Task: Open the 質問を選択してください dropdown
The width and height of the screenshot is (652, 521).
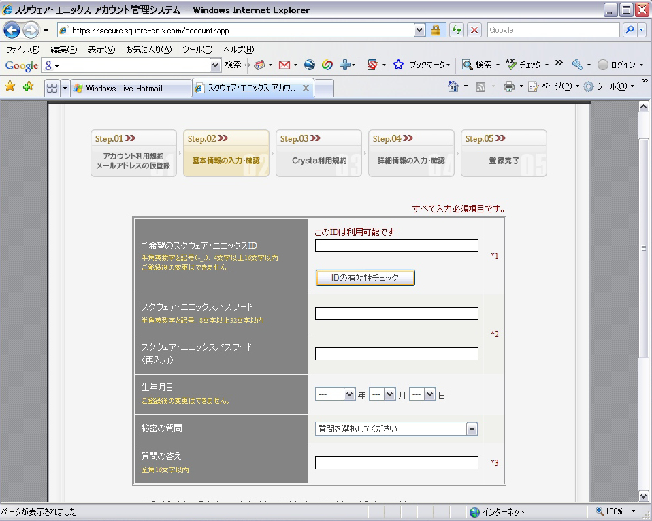Action: click(x=397, y=428)
